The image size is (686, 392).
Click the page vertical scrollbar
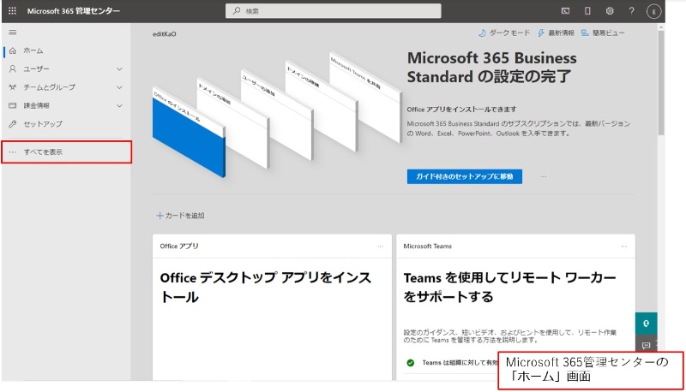point(661,82)
